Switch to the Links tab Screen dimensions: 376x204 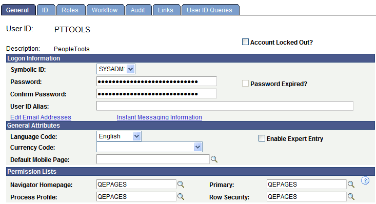tap(166, 10)
